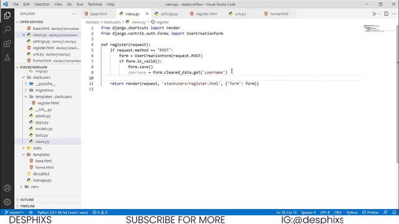Viewport: 399px width, 224px height.
Task: Open the Testing flask view
Action: click(7, 58)
